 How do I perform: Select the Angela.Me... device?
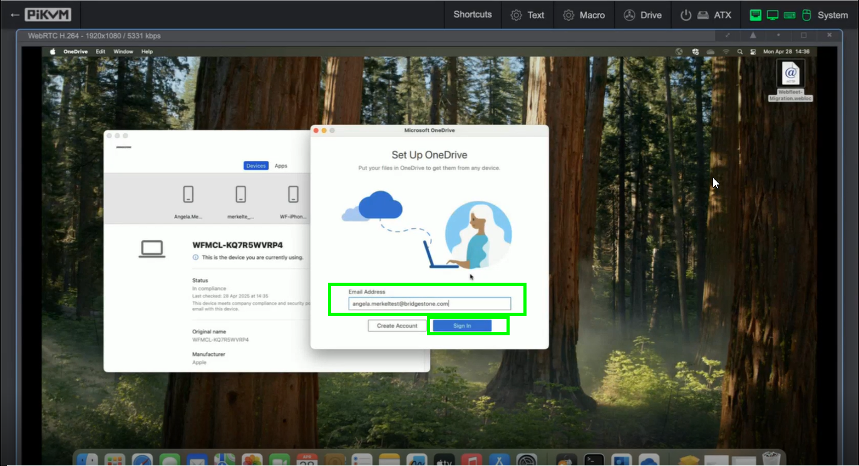click(x=188, y=203)
